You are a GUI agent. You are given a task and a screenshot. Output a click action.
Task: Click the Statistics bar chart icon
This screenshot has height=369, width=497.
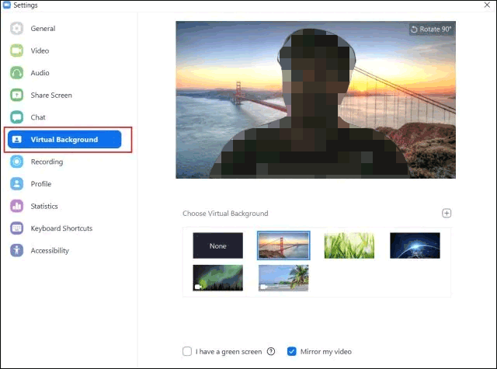click(16, 206)
